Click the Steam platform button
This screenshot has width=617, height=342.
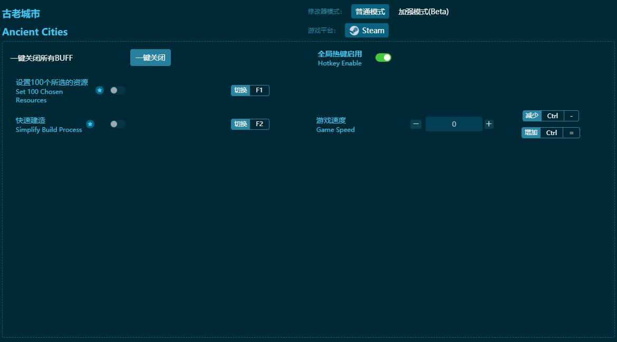pos(367,31)
